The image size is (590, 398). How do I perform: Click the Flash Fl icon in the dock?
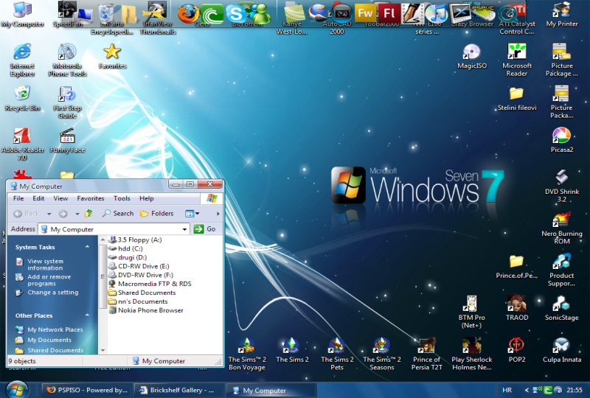tap(389, 13)
